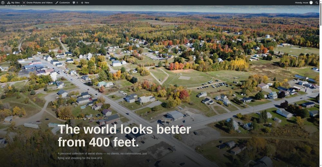This screenshot has height=167, width=322.
Task: Click the 'A personal collection of aerial shots' paragraph
Action: click(x=102, y=156)
